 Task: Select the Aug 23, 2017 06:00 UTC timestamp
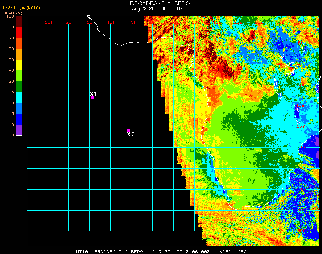(x=158, y=9)
